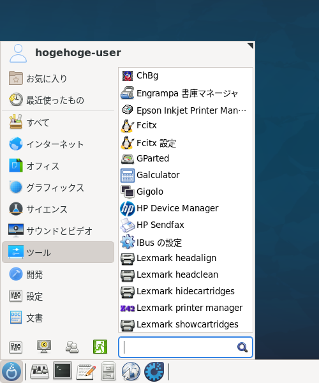The height and width of the screenshot is (383, 319).
Task: Launch ChBg from the Tools list
Action: coord(186,76)
